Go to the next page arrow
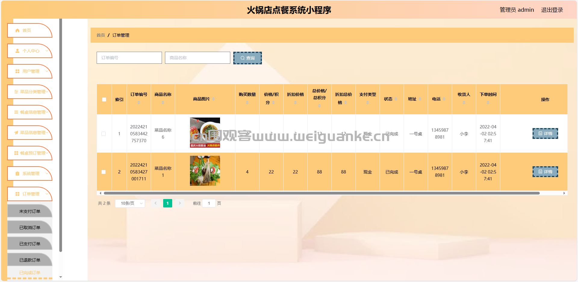Image resolution: width=578 pixels, height=282 pixels. click(x=180, y=203)
